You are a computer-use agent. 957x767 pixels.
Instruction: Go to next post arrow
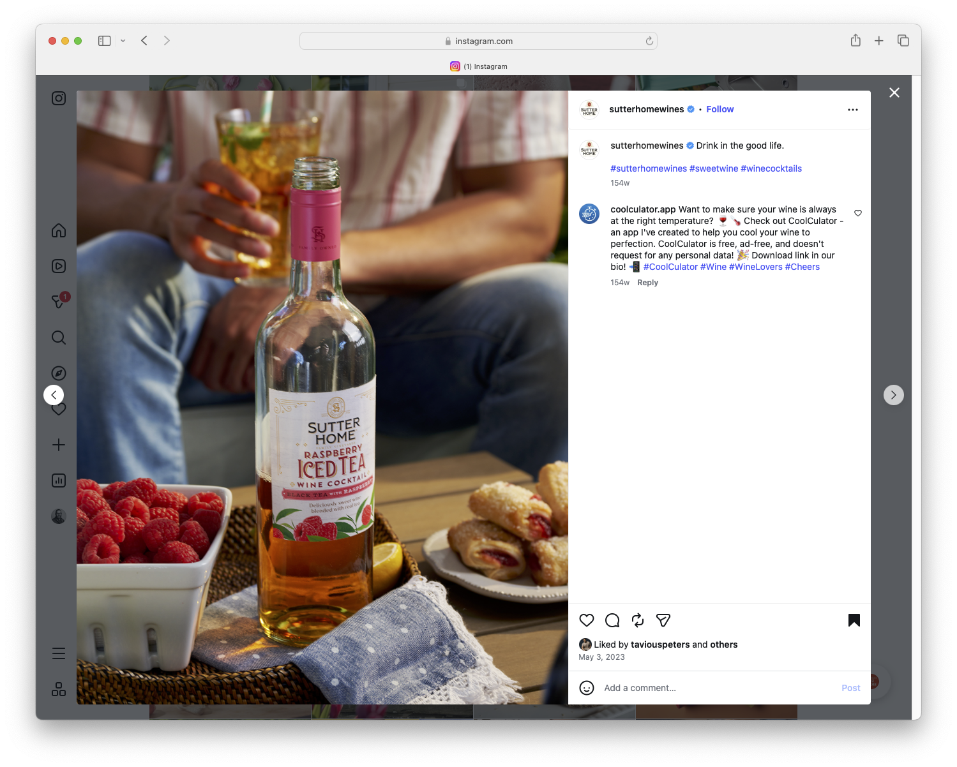pyautogui.click(x=894, y=395)
